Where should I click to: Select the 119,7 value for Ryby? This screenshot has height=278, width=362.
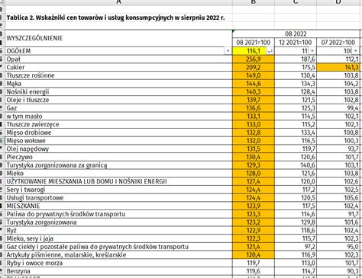click(x=254, y=263)
